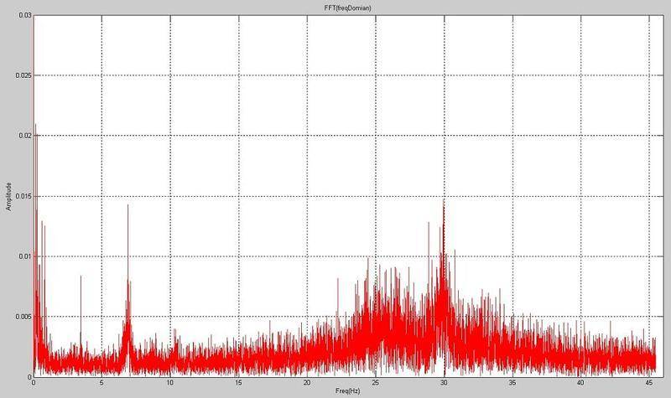Select the Amplitude y-axis label
Viewport: 671px width, 398px height.
coord(8,195)
